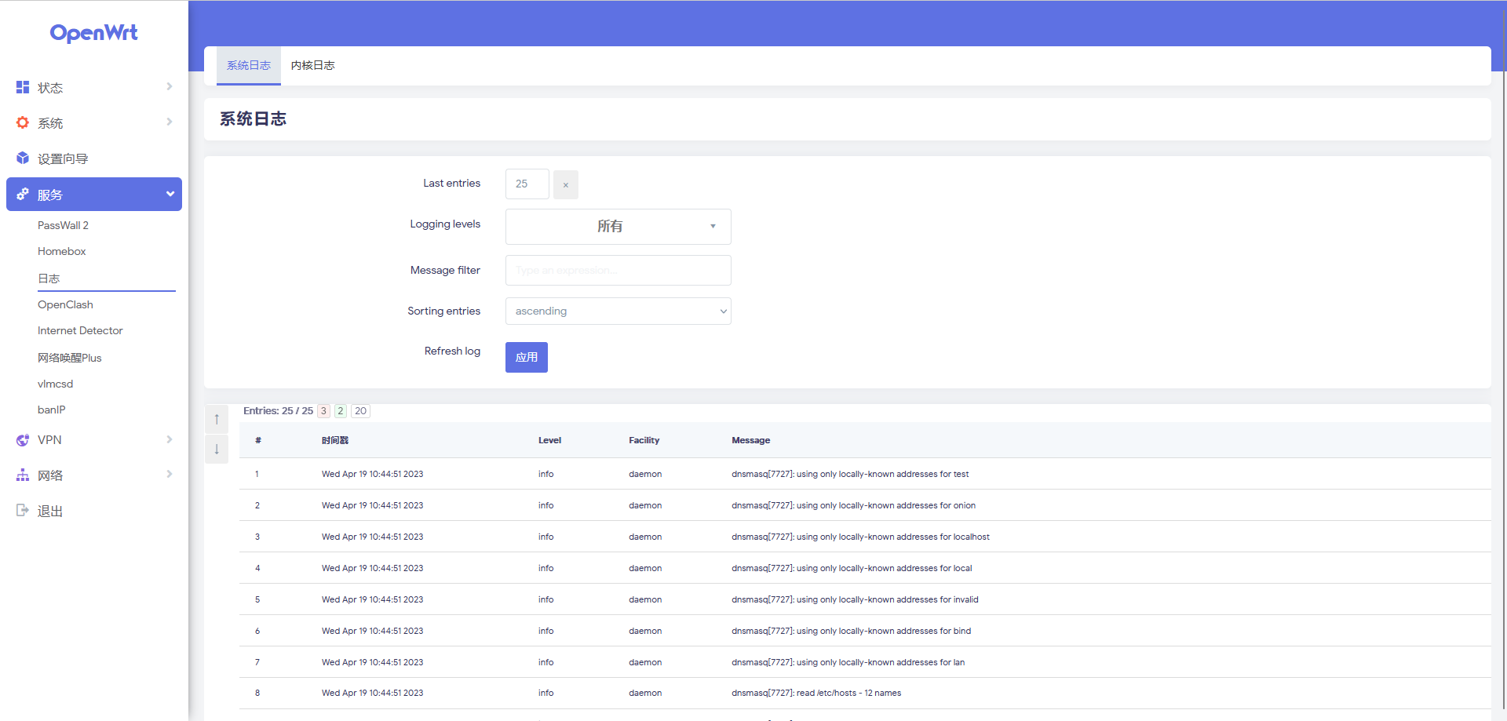Click the 网络 network icon
1507x721 pixels.
pyautogui.click(x=22, y=475)
